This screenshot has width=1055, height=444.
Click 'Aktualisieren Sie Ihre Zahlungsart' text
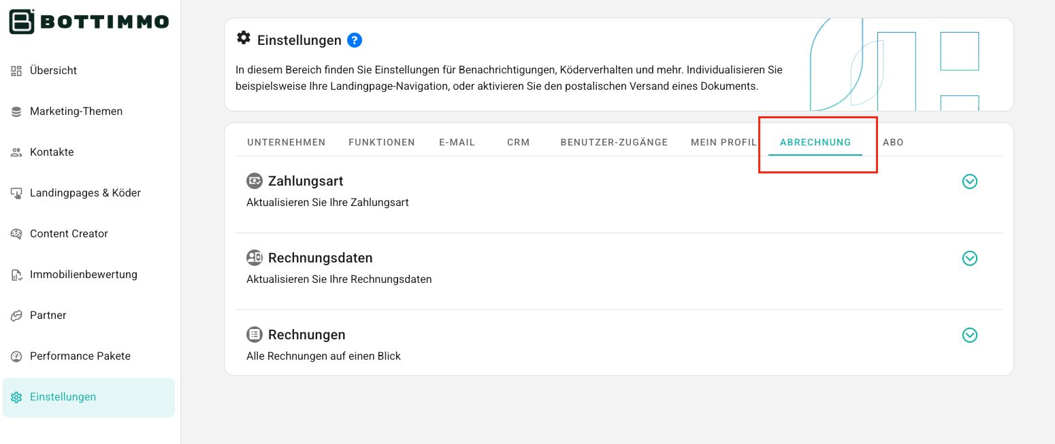[x=327, y=203]
